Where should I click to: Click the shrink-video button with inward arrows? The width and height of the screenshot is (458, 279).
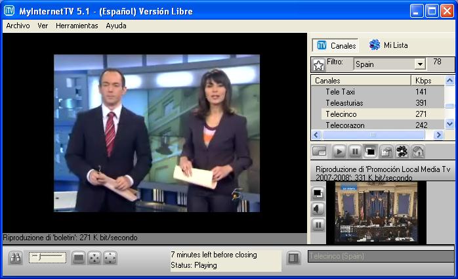[94, 258]
